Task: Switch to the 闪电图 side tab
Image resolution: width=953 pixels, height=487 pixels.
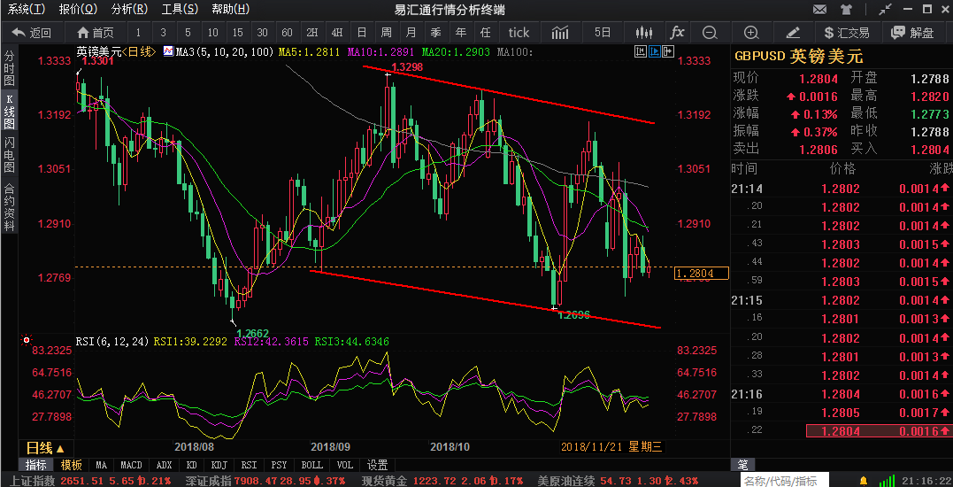Action: [10, 155]
